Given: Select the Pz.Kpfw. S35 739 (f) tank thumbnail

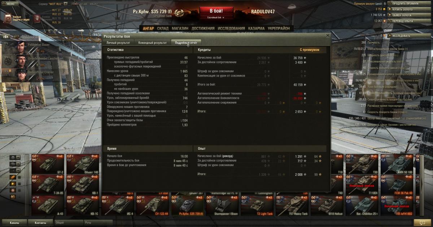Looking at the screenshot, I should coord(187,206).
